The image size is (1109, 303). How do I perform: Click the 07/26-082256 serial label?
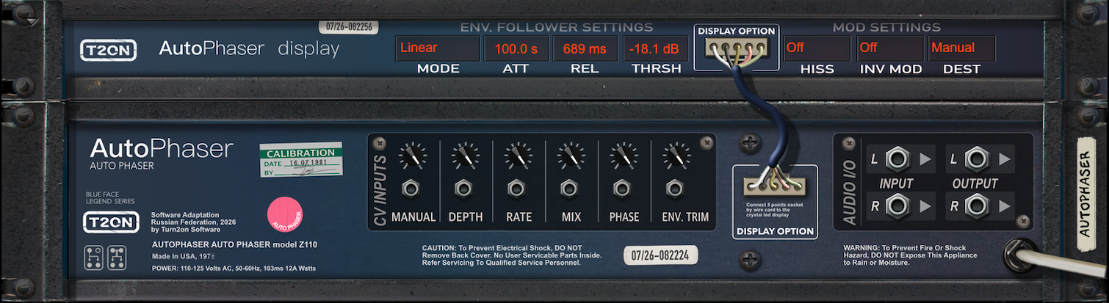347,27
